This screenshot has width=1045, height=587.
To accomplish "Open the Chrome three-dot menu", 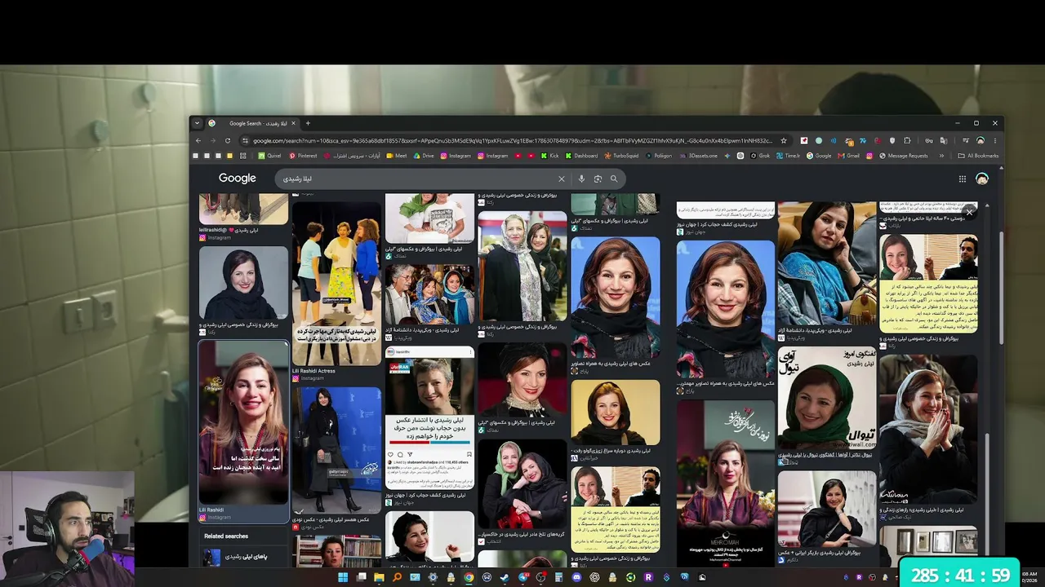I will tap(994, 140).
